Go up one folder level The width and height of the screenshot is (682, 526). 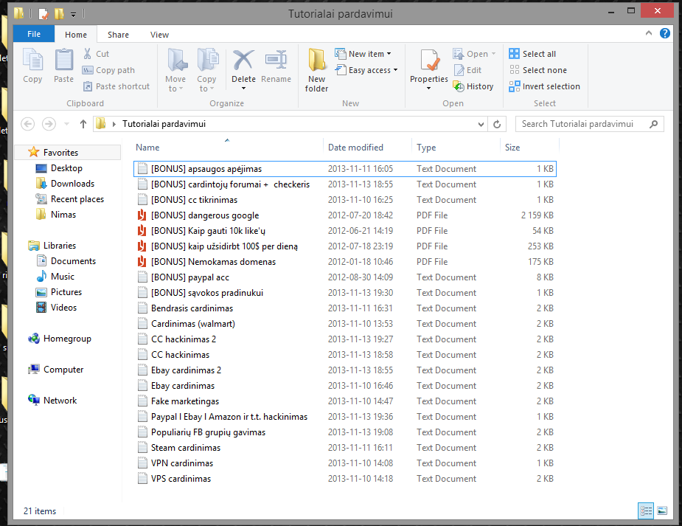[x=83, y=124]
